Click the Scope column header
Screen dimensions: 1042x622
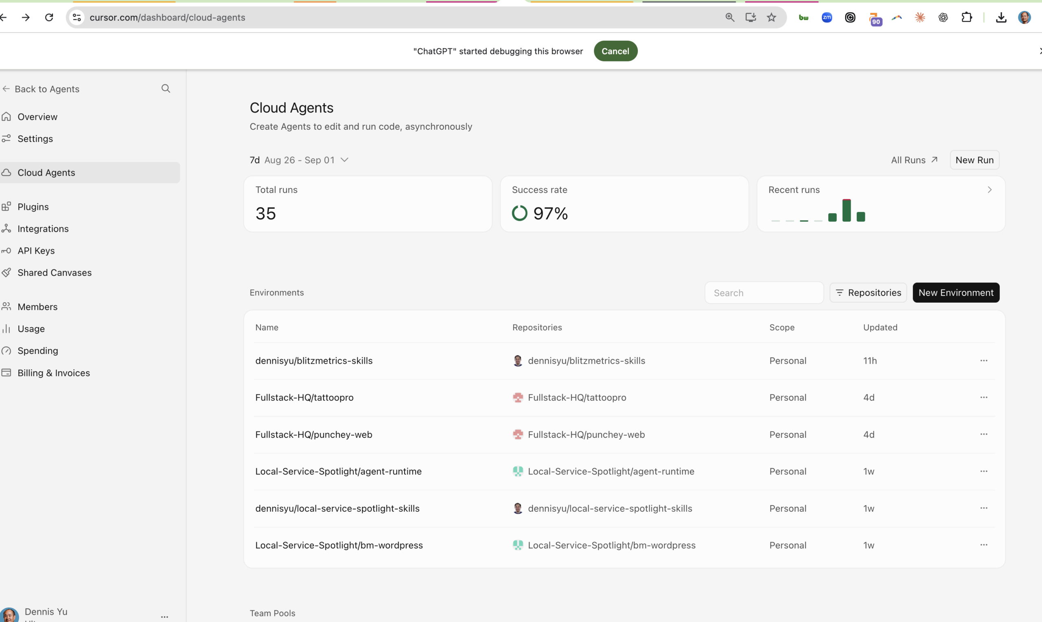pyautogui.click(x=781, y=327)
